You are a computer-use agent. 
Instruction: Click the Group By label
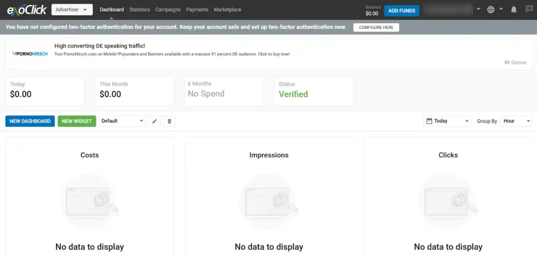487,121
